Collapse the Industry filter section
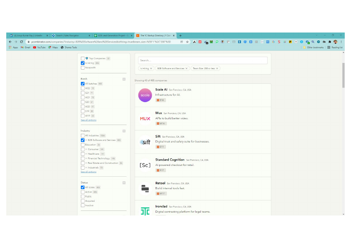 point(124,131)
